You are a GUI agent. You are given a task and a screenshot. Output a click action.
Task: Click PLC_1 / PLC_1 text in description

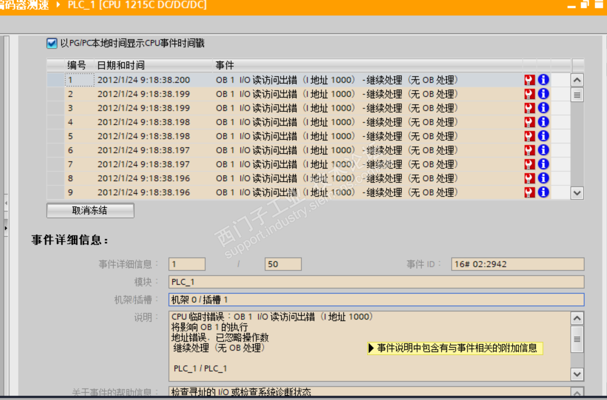point(200,368)
